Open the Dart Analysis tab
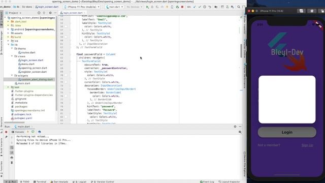The width and height of the screenshot is (325, 183). point(59,181)
